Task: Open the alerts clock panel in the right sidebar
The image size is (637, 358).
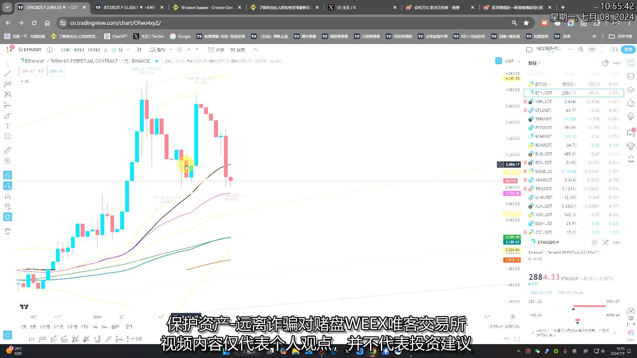Action: [631, 77]
